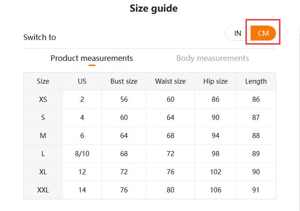Select the XXL size row label

point(43,190)
